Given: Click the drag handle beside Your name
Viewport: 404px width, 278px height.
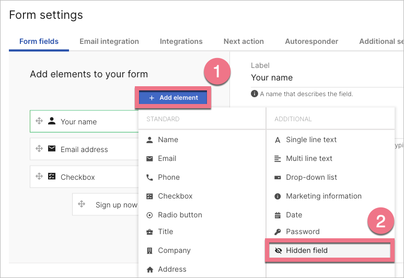Looking at the screenshot, I should pos(39,121).
